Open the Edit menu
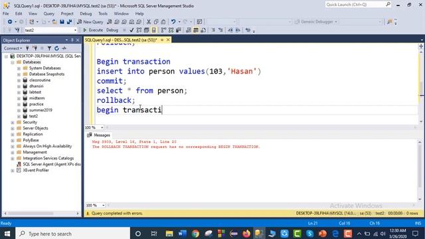This screenshot has width=425, height=239. pos(19,13)
